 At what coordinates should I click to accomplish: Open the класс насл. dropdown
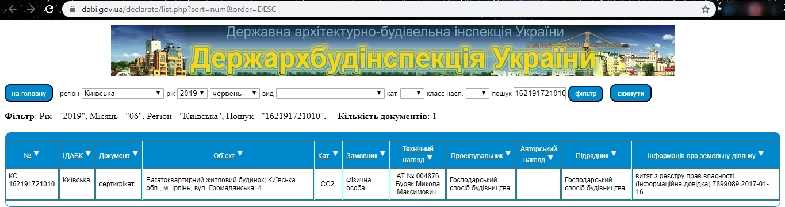point(477,93)
